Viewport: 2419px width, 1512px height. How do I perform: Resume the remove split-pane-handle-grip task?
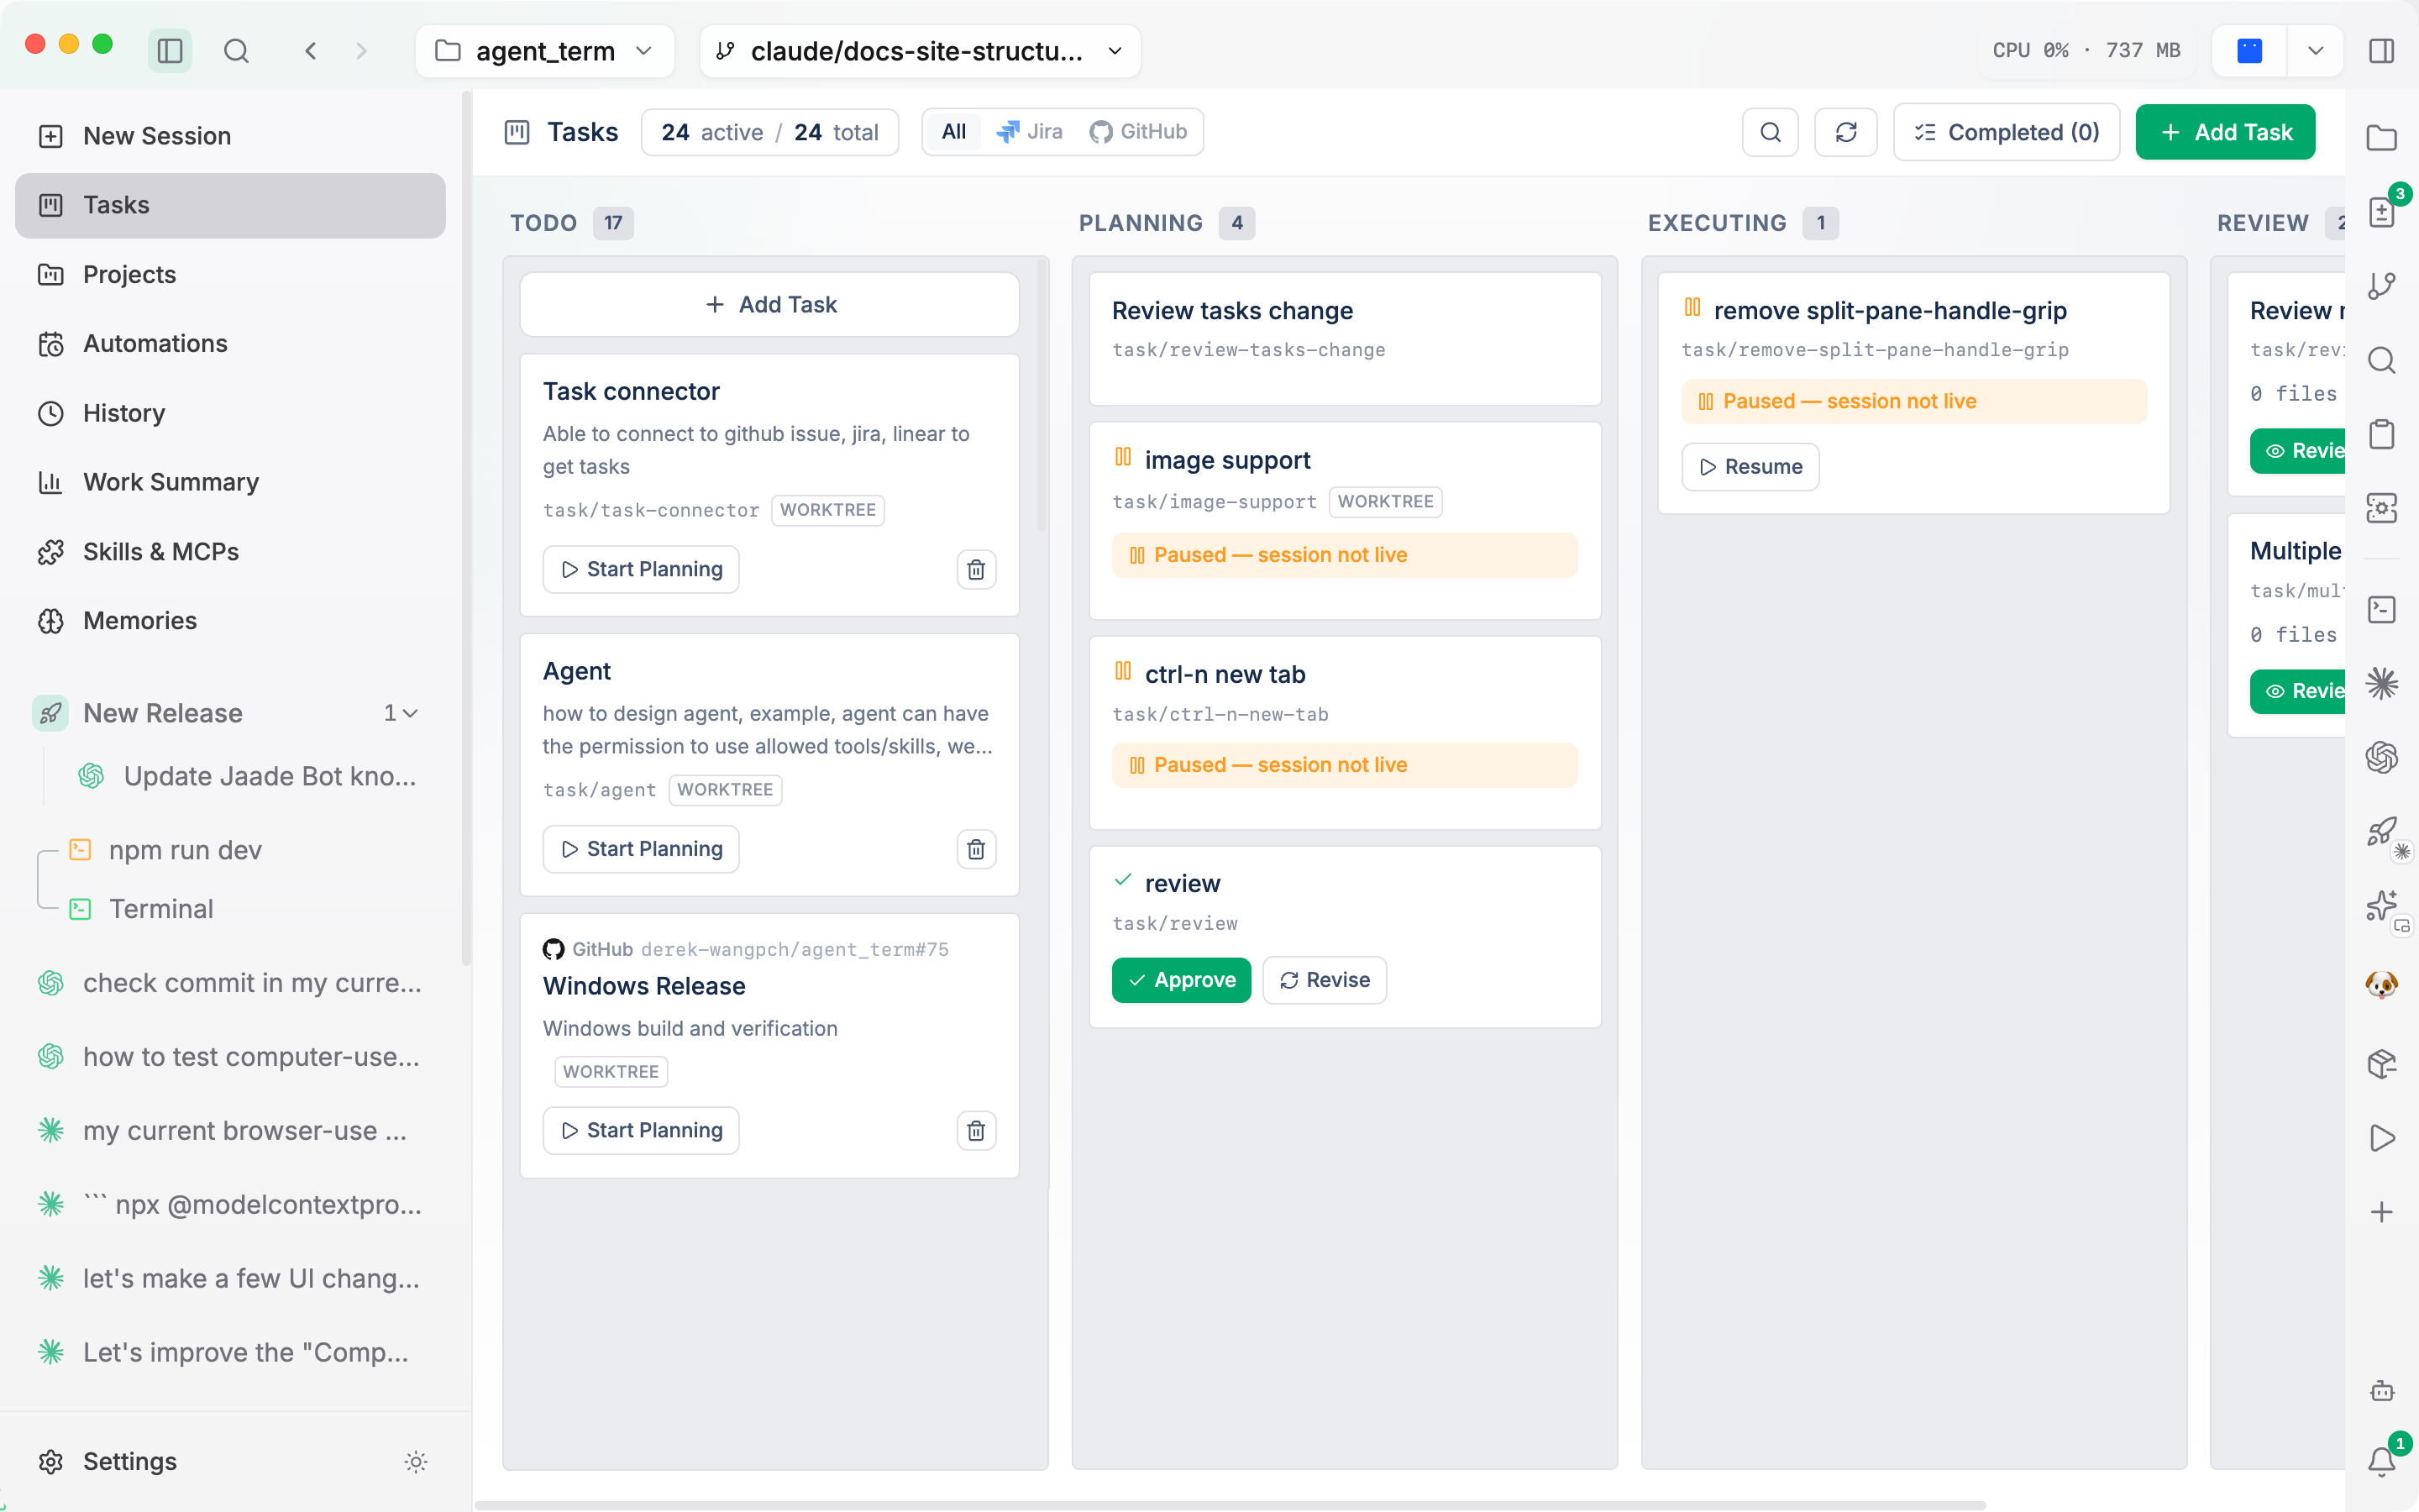pos(1750,467)
